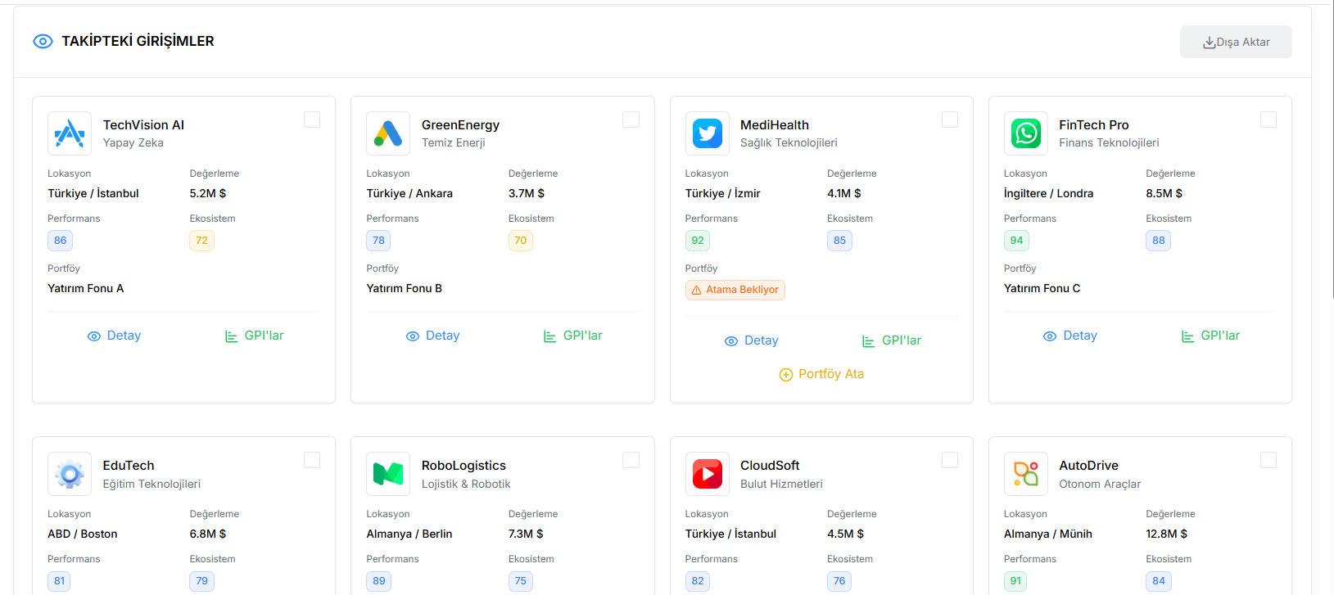The image size is (1334, 595).
Task: View GPI'lar for GreenEnergy
Action: click(572, 336)
